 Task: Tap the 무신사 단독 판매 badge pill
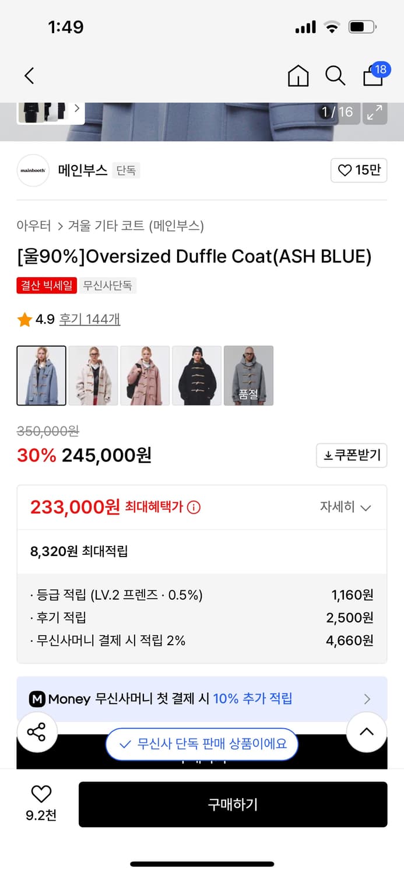click(x=202, y=744)
